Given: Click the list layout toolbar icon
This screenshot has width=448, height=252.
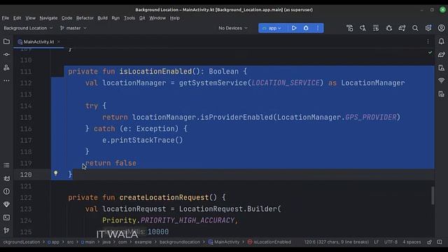Looking at the screenshot, I should pos(376,28).
